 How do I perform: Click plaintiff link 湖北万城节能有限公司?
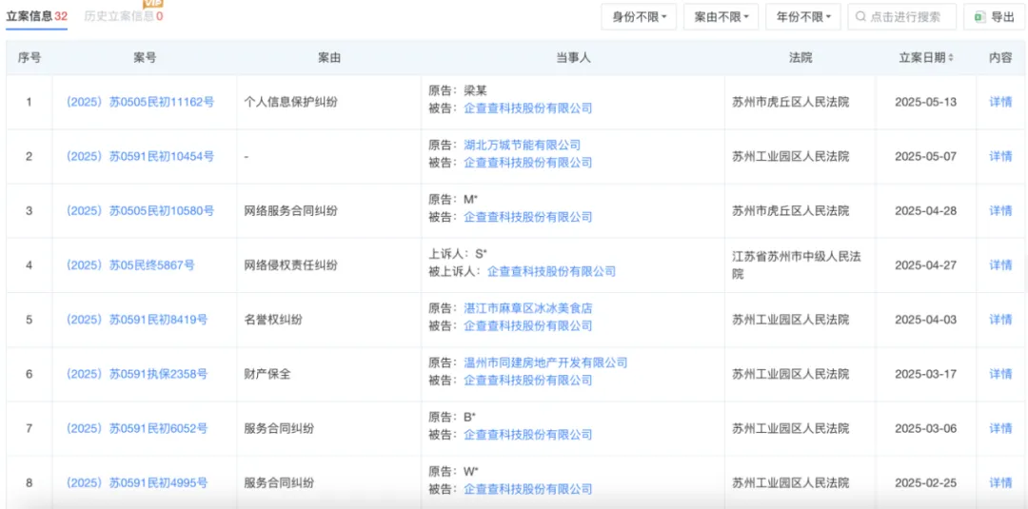point(522,145)
